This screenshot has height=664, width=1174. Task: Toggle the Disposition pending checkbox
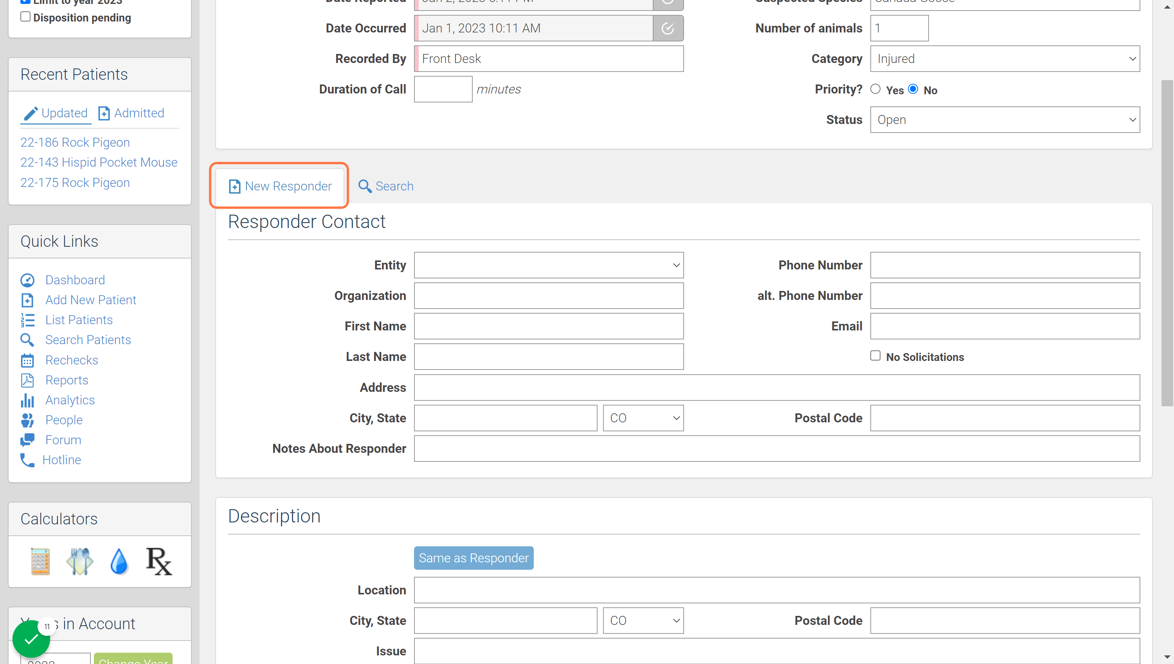pos(25,17)
